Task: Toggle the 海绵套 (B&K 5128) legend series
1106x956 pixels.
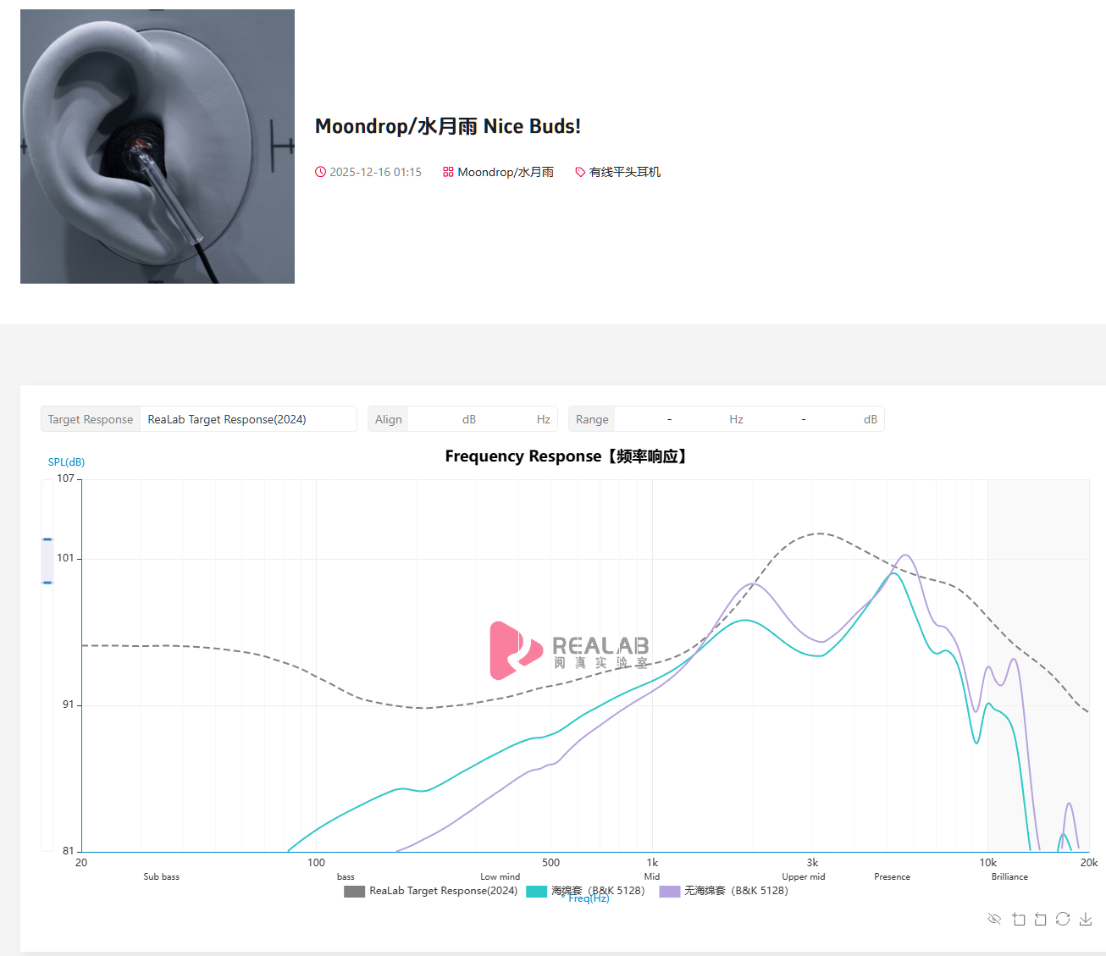Action: click(x=585, y=891)
